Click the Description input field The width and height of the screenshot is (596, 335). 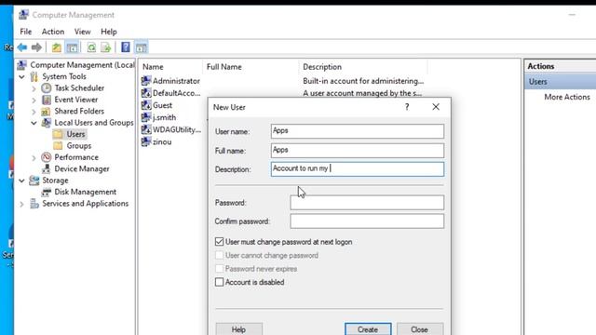tap(358, 169)
